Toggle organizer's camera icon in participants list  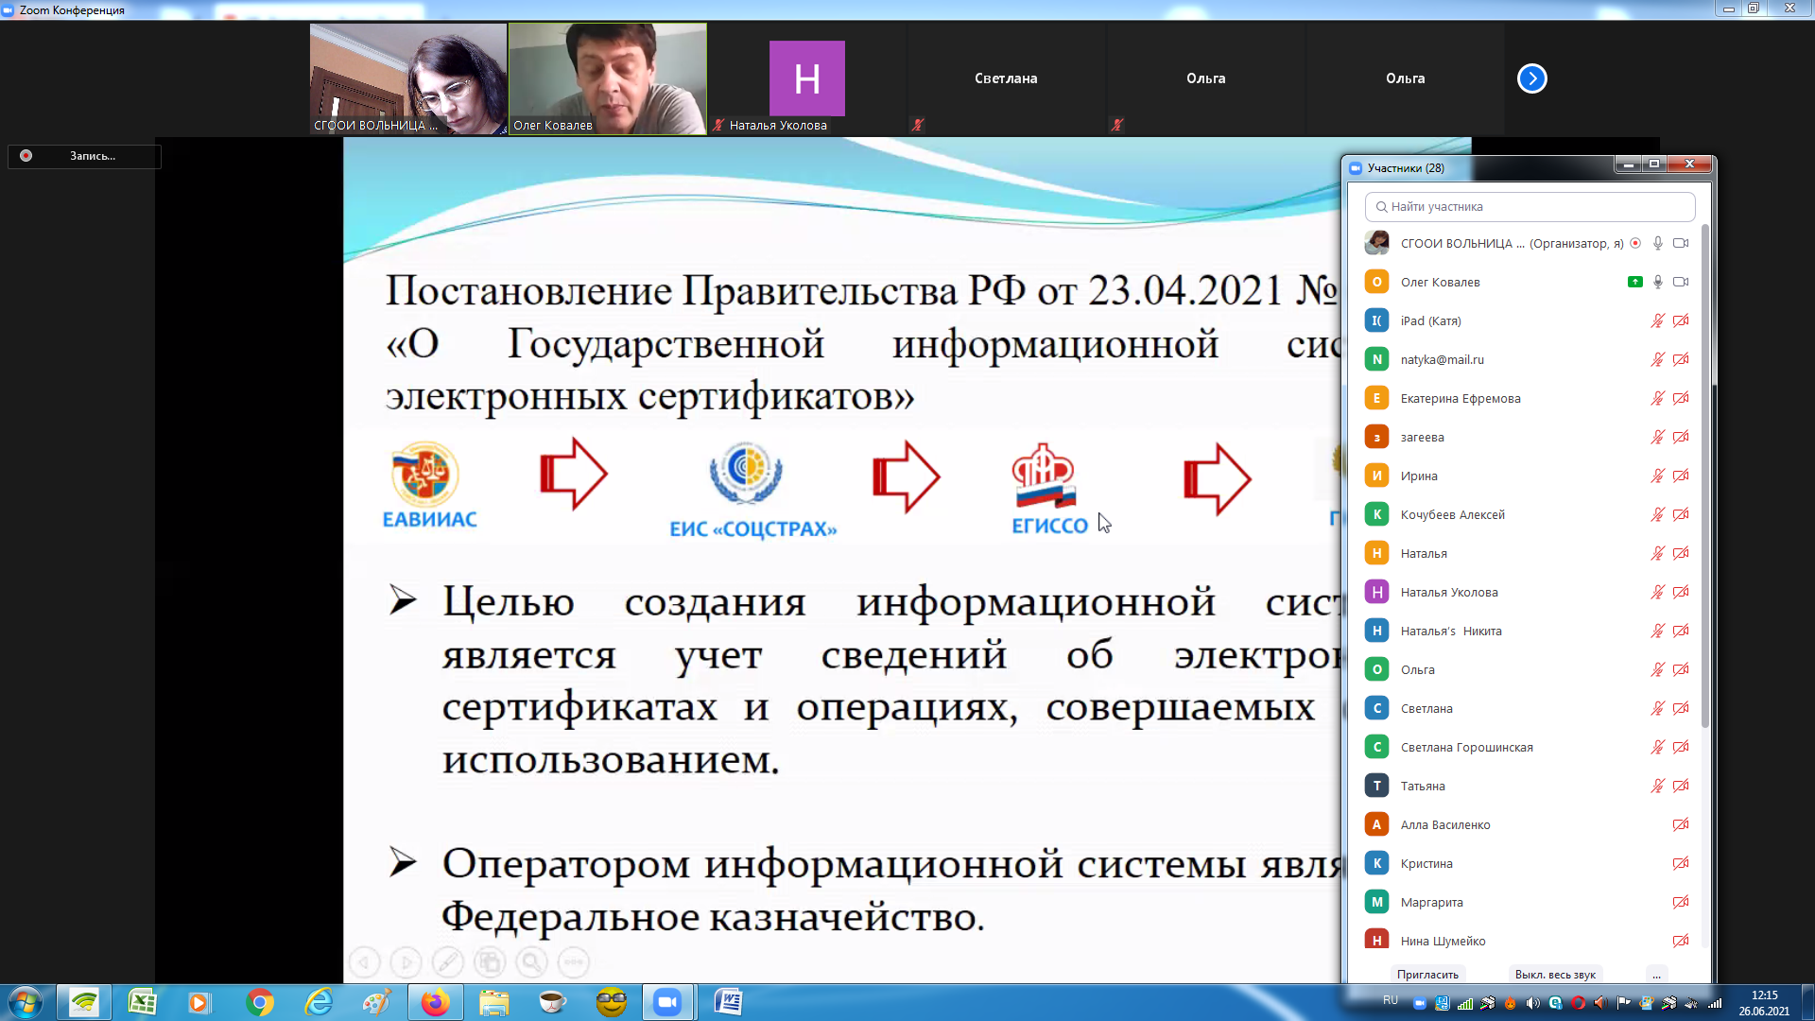point(1680,243)
